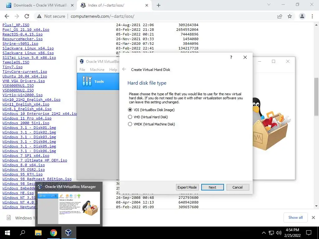319x239 pixels.
Task: Click Next in Create Virtual Hard Disk
Action: tap(212, 187)
